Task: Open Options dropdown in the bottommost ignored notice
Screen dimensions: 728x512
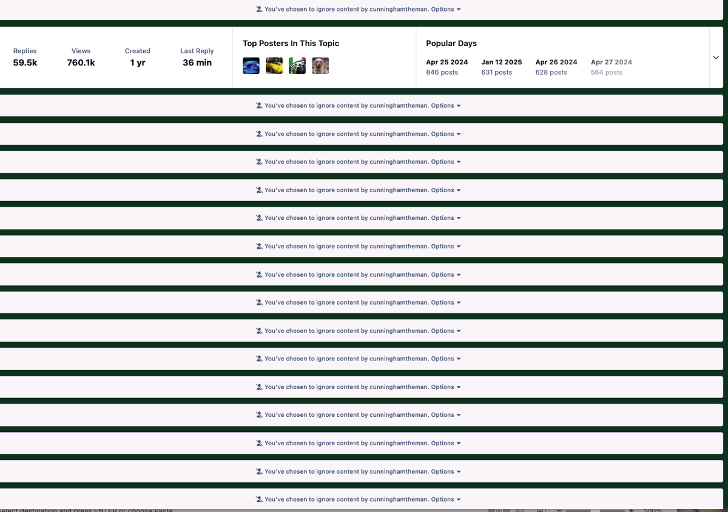Action: [x=446, y=499]
